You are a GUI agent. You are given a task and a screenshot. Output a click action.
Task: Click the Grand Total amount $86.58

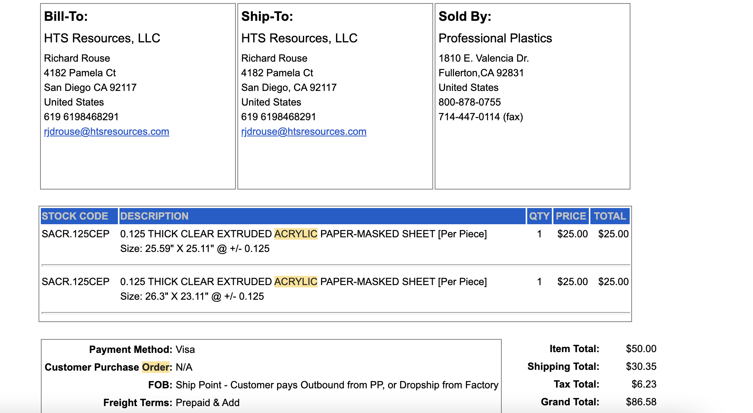click(x=641, y=402)
